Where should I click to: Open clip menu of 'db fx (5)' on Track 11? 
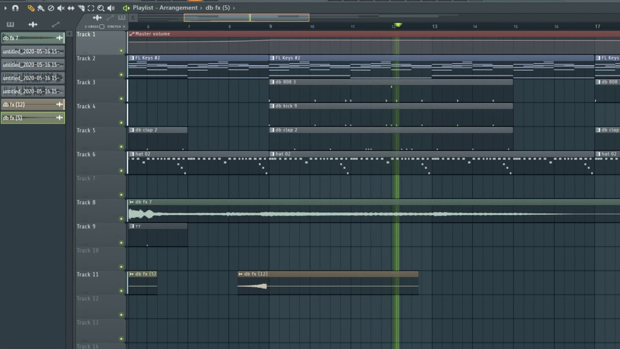[132, 274]
